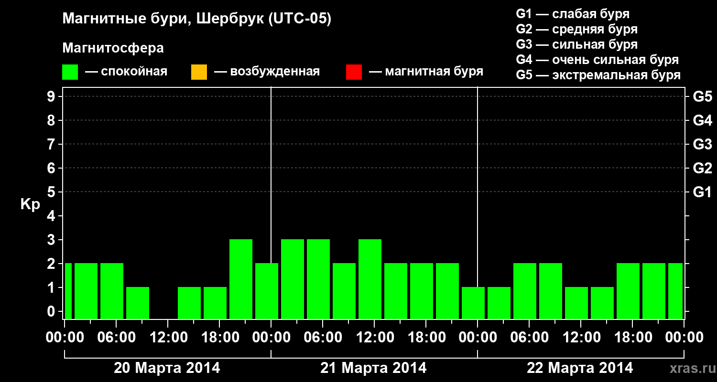Click the Kp 1 bar crossing midnight into 22 Марта
717x382 pixels.
(473, 303)
